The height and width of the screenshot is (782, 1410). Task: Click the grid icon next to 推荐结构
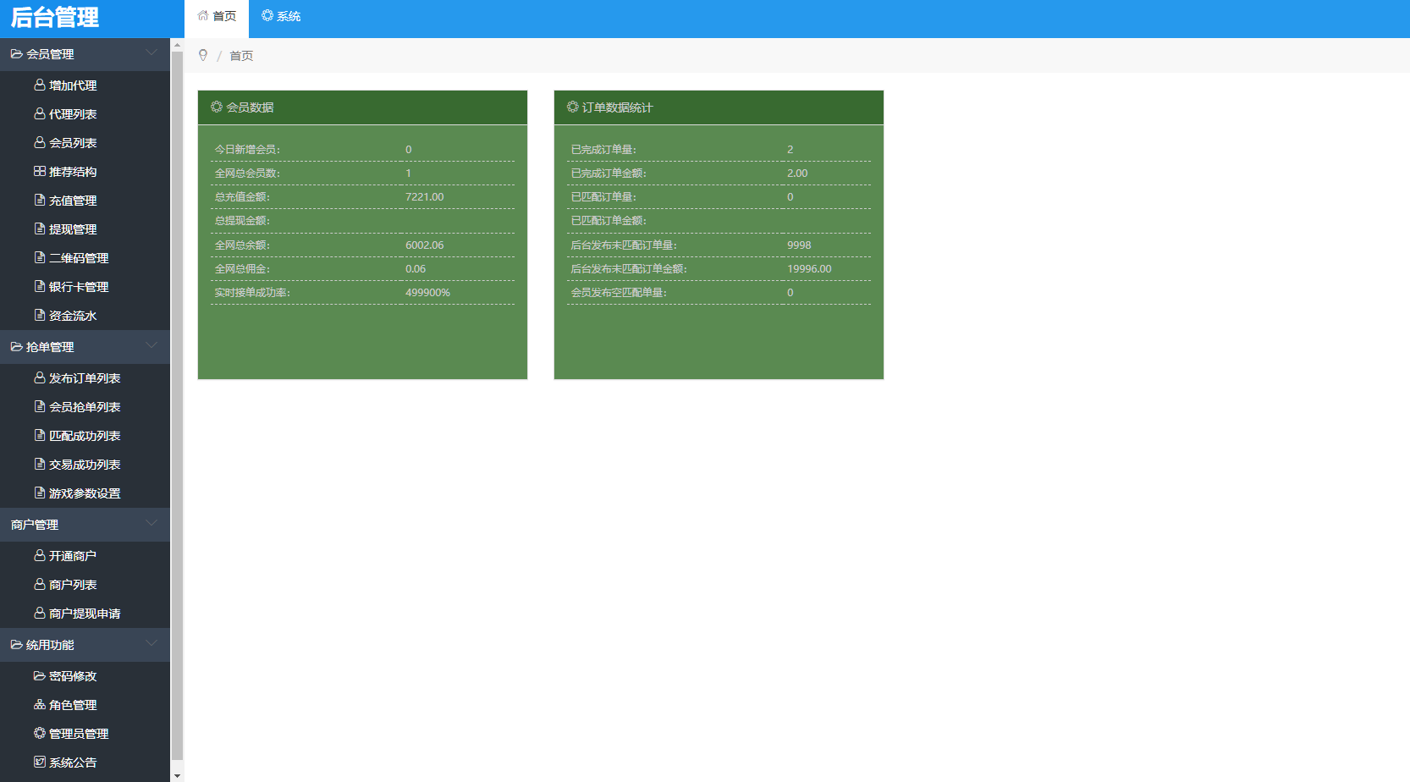(x=39, y=172)
